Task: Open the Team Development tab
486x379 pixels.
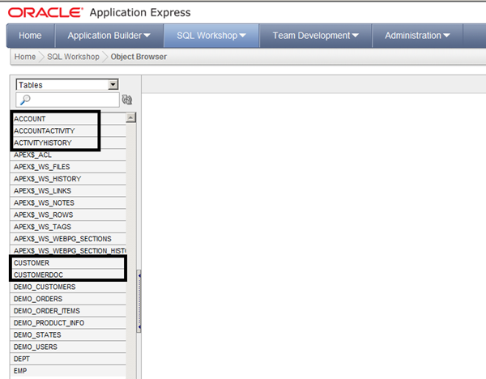Action: pyautogui.click(x=316, y=36)
